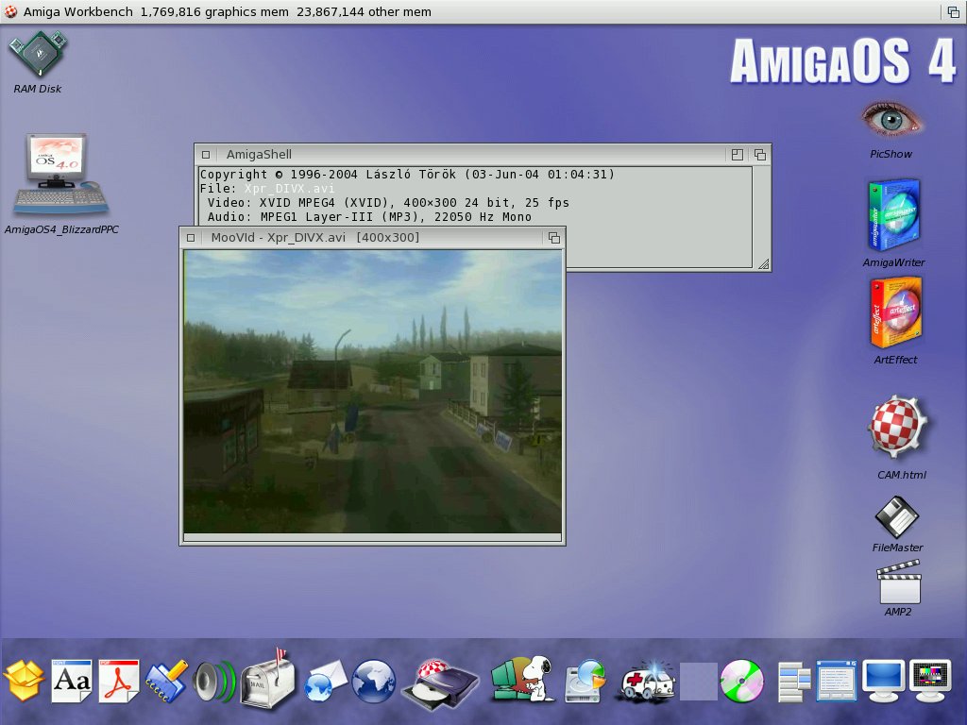Click the boing ball CD drive dock icon
This screenshot has height=725, width=967.
440,683
